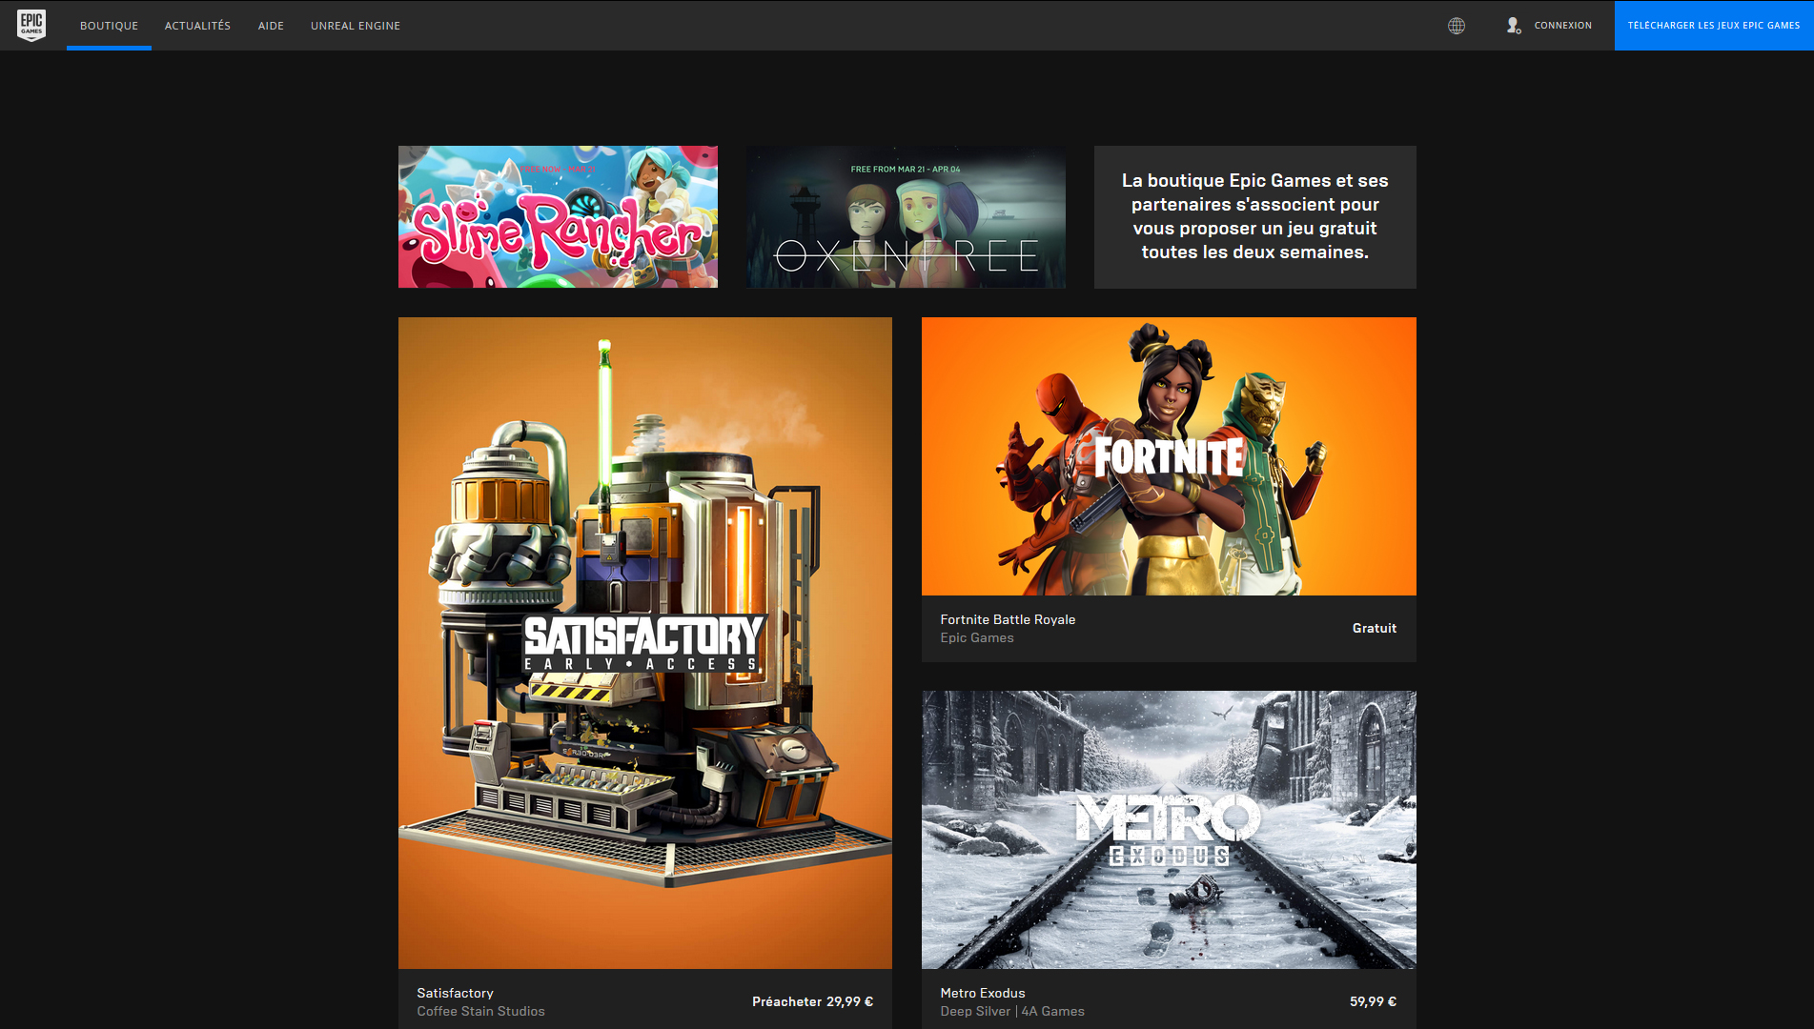The width and height of the screenshot is (1814, 1029).
Task: Click the Metro Exodus title text
Action: click(983, 993)
